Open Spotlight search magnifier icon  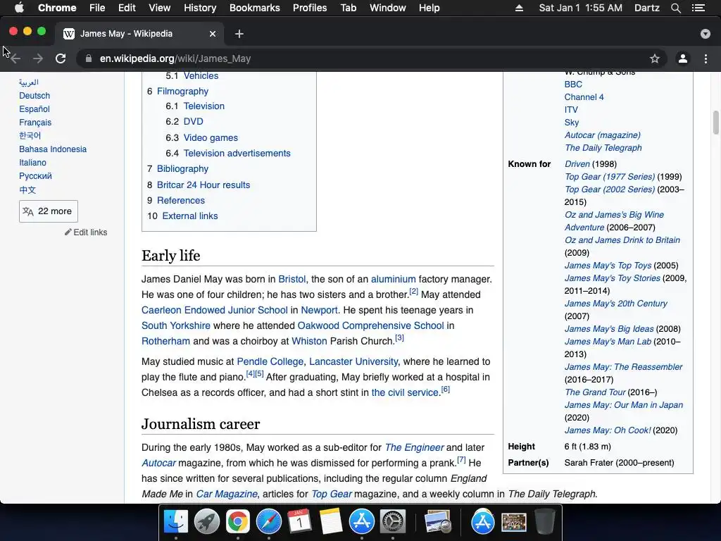[x=675, y=8]
